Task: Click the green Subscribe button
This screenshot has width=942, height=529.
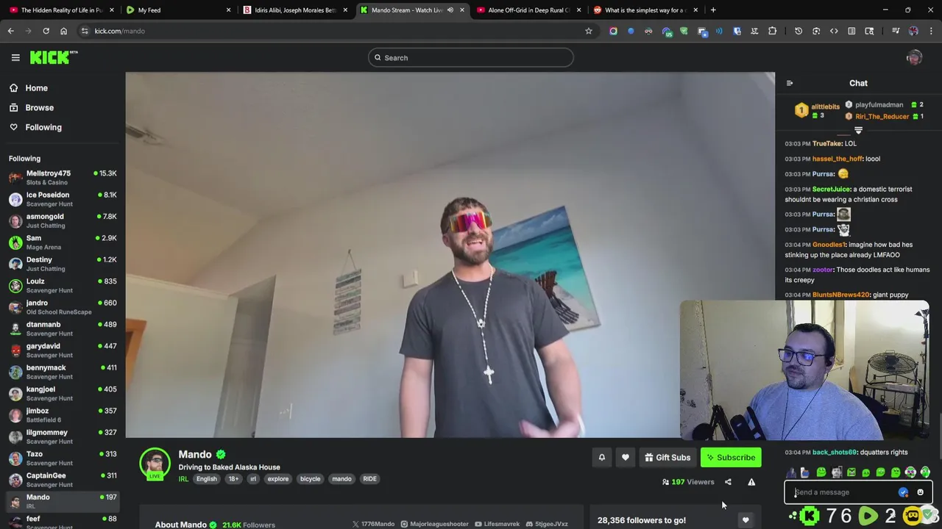Action: 731,458
